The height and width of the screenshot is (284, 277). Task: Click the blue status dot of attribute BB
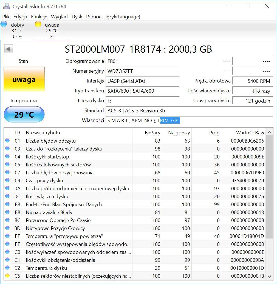7,212
